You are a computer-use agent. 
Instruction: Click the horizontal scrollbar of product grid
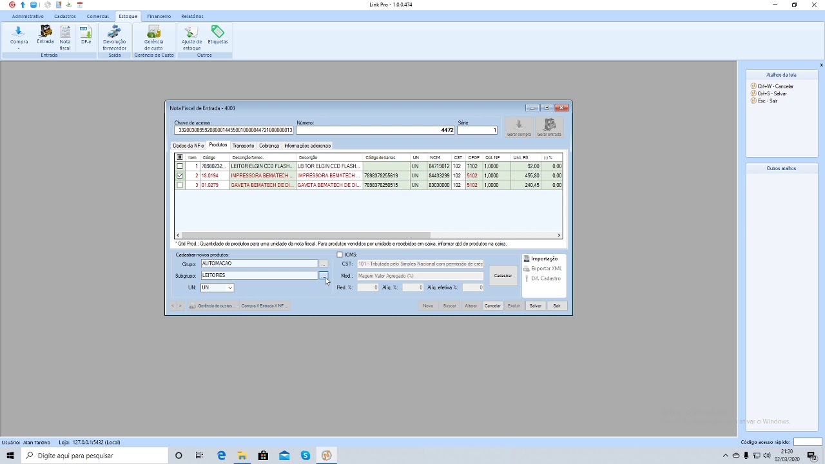click(306, 235)
